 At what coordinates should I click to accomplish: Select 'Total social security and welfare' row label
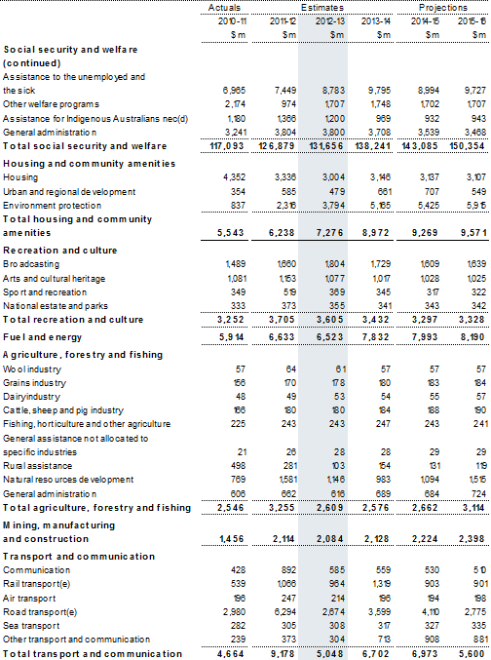coord(85,146)
